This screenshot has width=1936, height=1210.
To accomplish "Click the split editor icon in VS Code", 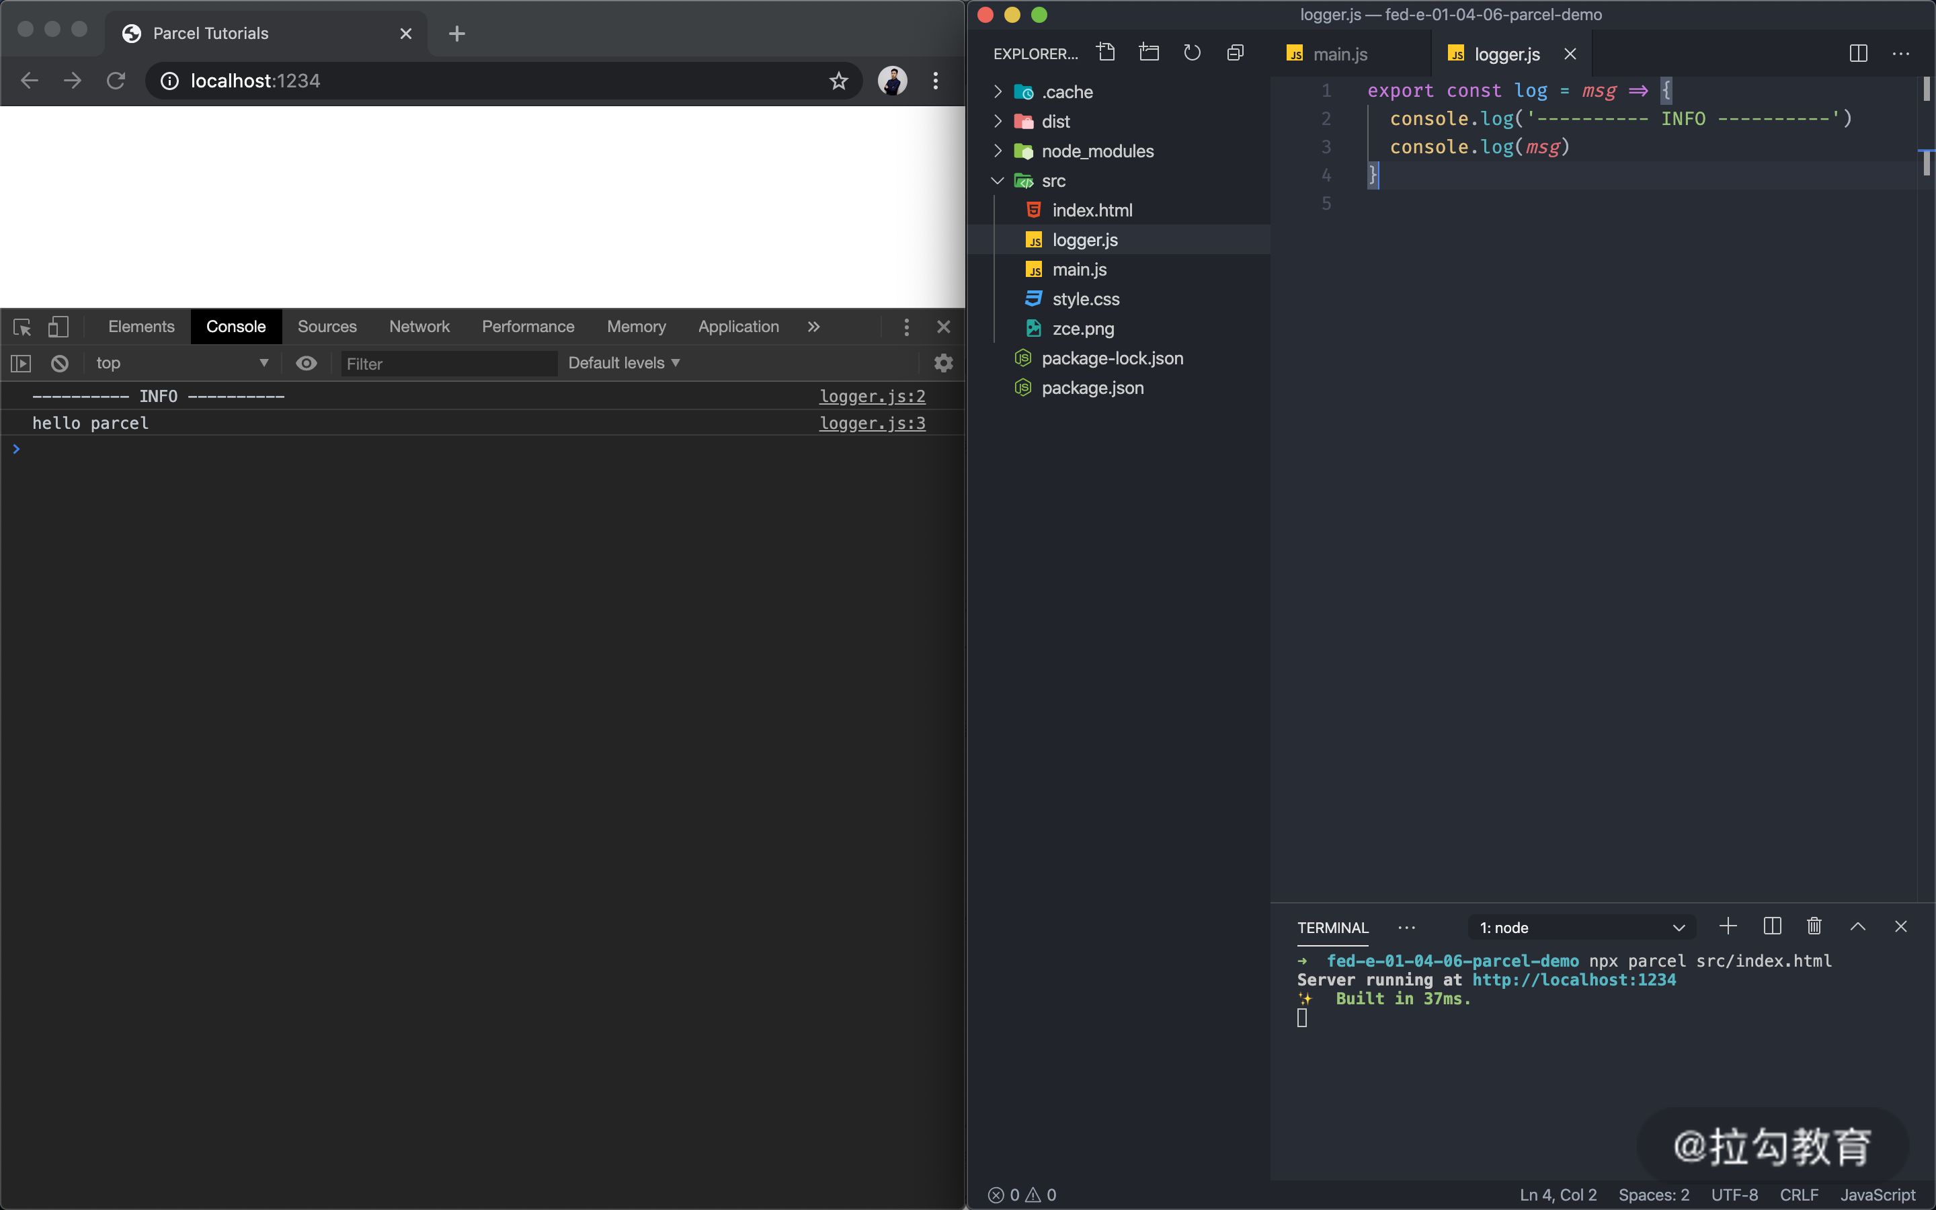I will [x=1859, y=54].
